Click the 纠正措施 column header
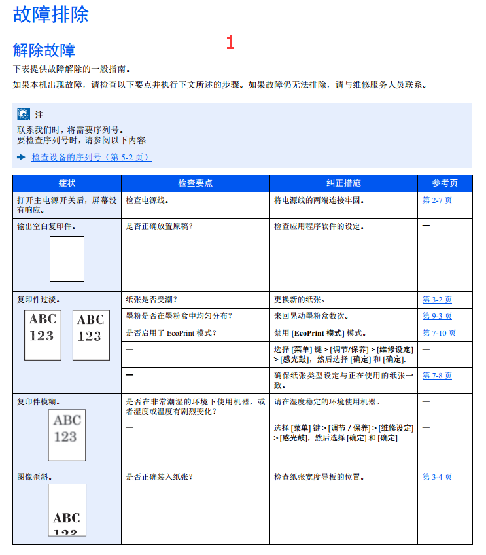Image resolution: width=486 pixels, height=555 pixels. [343, 183]
